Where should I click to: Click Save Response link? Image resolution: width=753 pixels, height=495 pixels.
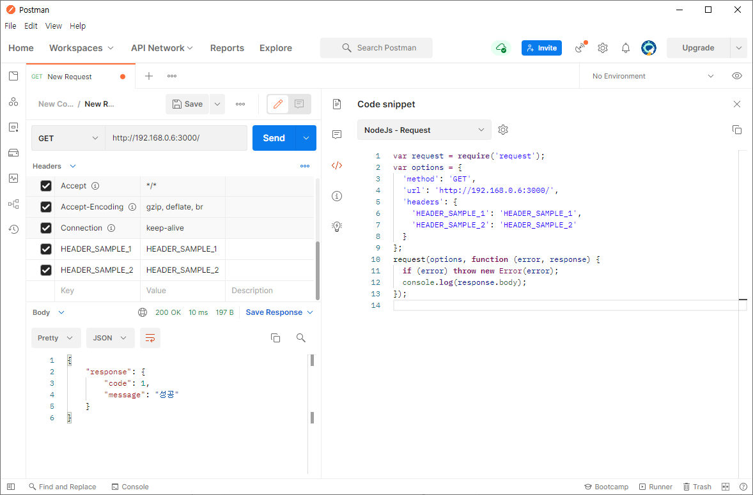pyautogui.click(x=274, y=312)
